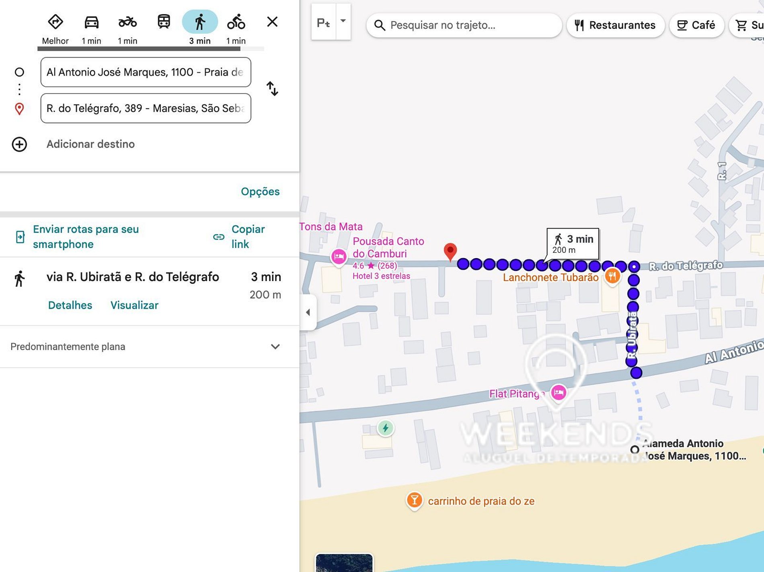This screenshot has width=764, height=572.
Task: Open route Opções
Action: pos(260,191)
